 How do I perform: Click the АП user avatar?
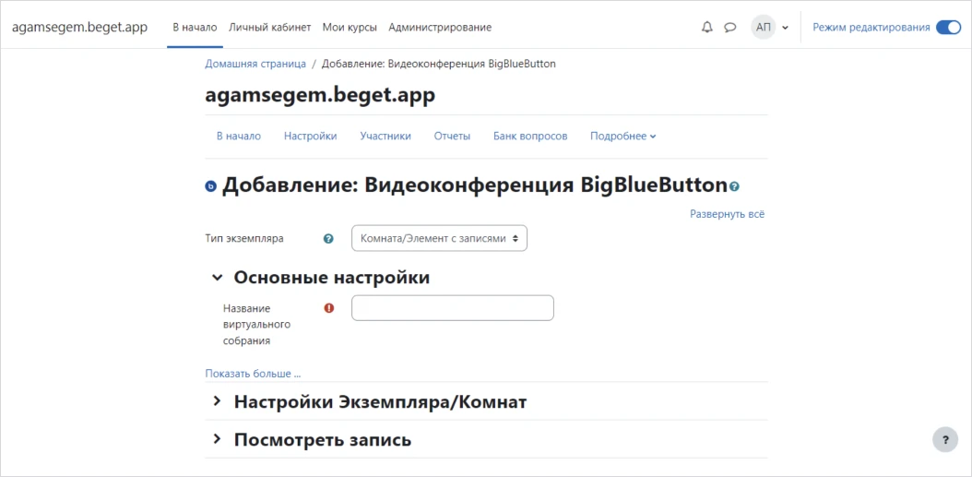763,28
